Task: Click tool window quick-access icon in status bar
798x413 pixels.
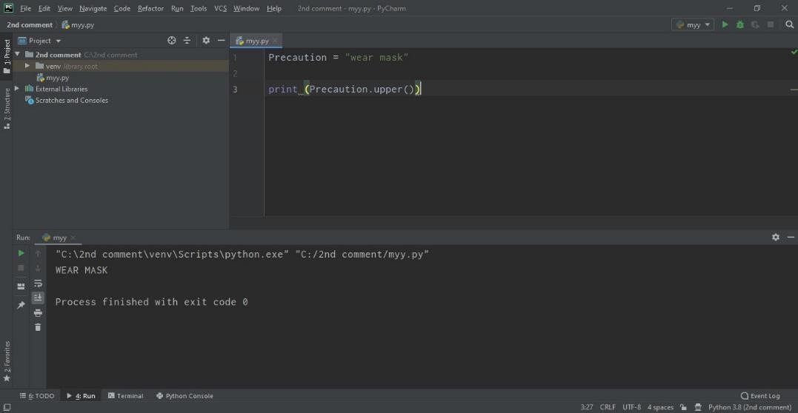Action: pyautogui.click(x=7, y=407)
